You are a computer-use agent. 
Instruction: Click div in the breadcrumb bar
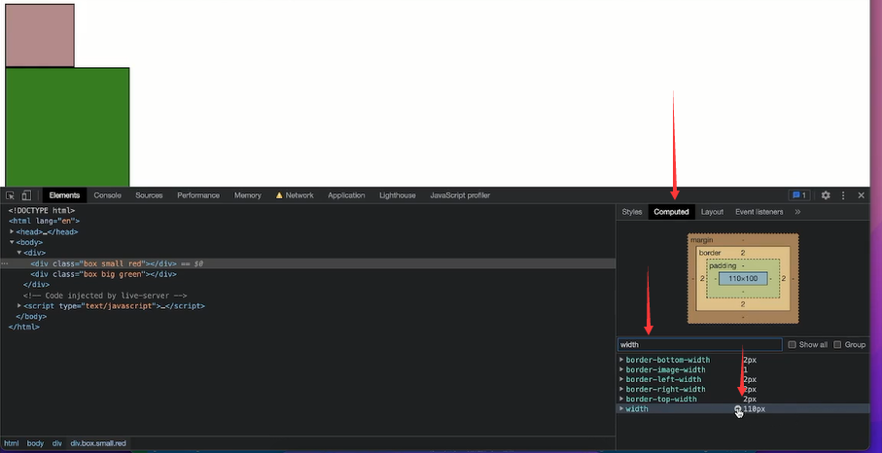coord(56,443)
